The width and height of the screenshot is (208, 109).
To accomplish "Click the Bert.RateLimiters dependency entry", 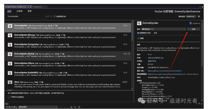I will click(153, 85).
